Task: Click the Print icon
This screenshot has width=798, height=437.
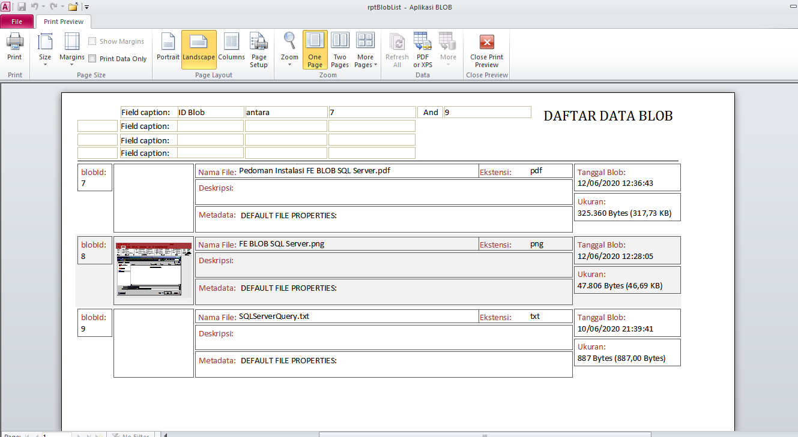Action: [14, 48]
